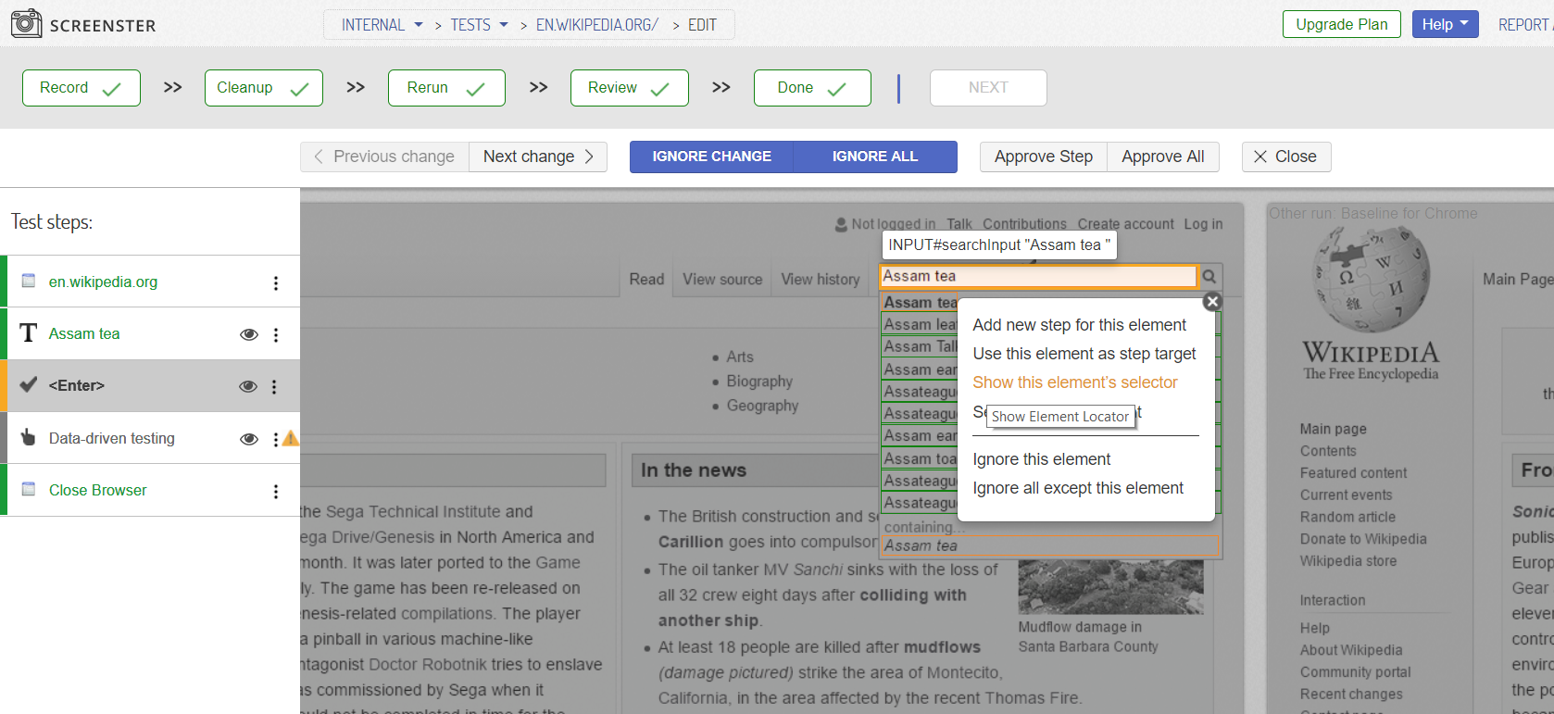Click the T text icon of Assam tea step

[x=29, y=333]
